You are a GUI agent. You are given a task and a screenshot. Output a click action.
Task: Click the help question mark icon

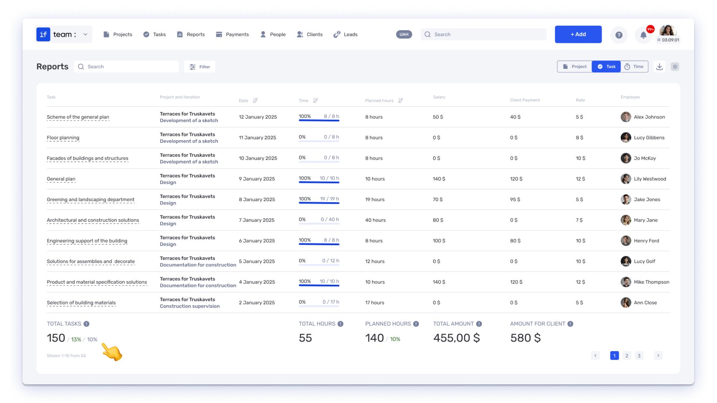click(x=619, y=35)
